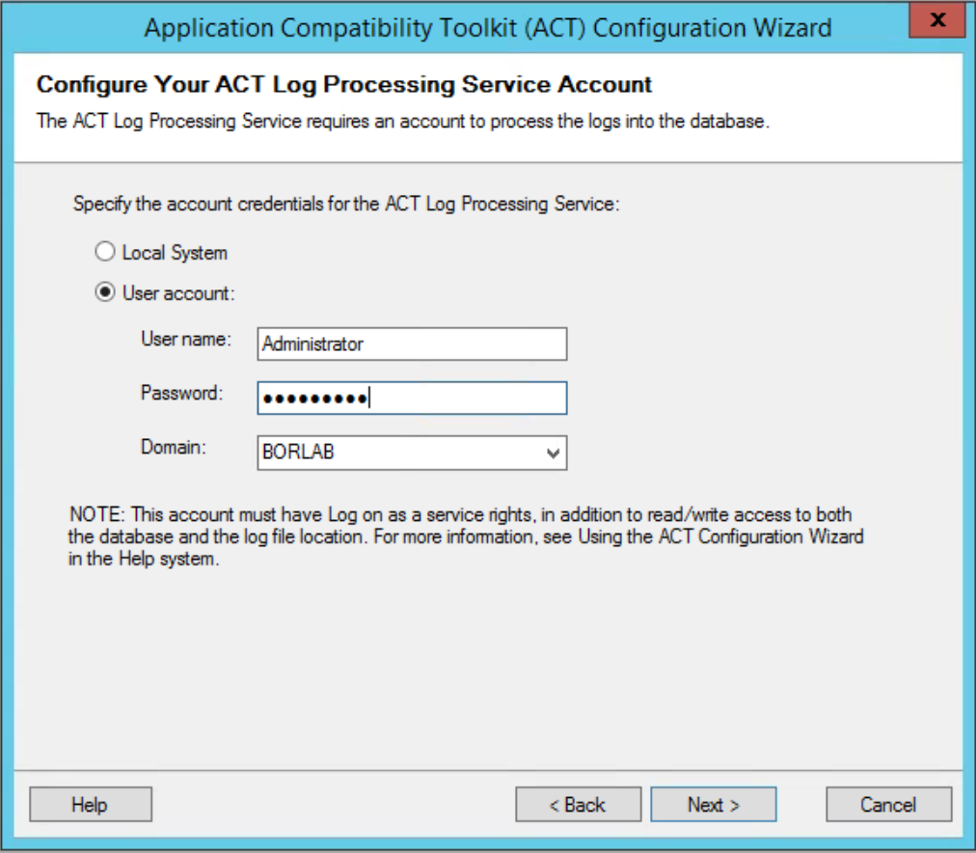Viewport: 976px width, 853px height.
Task: Select the User account radio button
Action: click(x=104, y=292)
